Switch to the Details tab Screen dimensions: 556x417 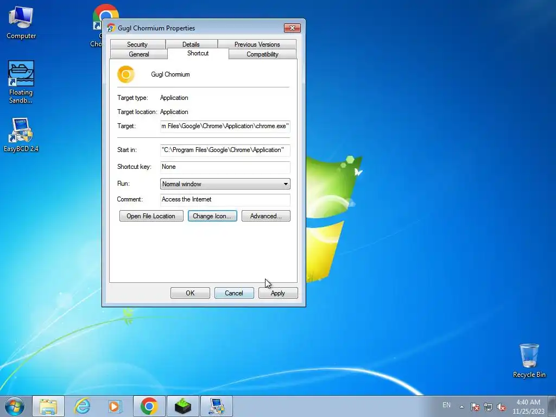click(x=191, y=45)
